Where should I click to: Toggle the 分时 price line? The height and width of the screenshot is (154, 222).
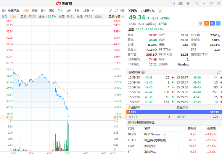(5, 17)
